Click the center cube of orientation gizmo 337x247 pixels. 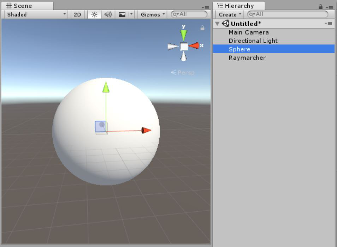[x=184, y=46]
